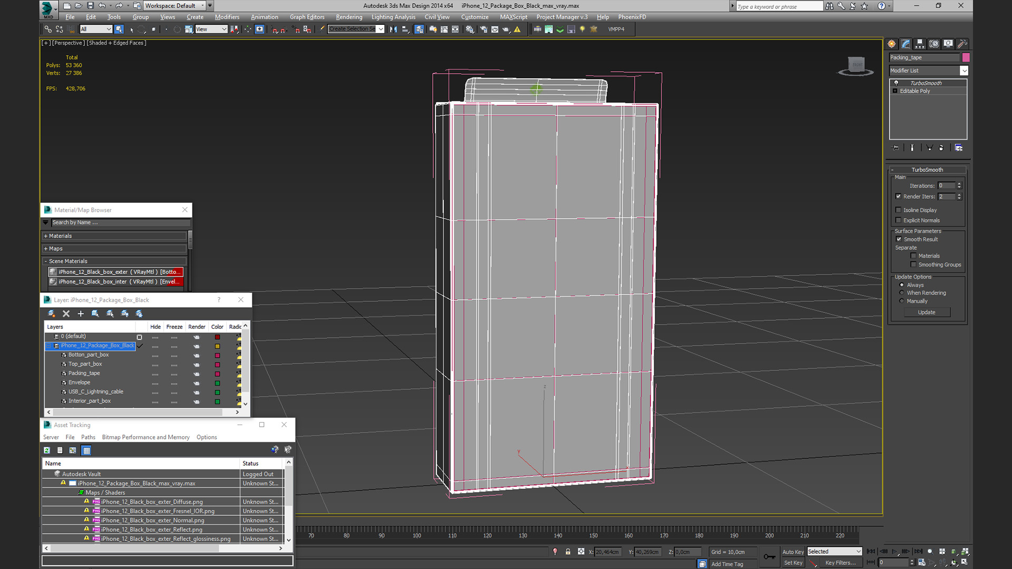This screenshot has height=569, width=1012.
Task: Click the Mirror tool icon in the main toolbar
Action: (x=393, y=30)
